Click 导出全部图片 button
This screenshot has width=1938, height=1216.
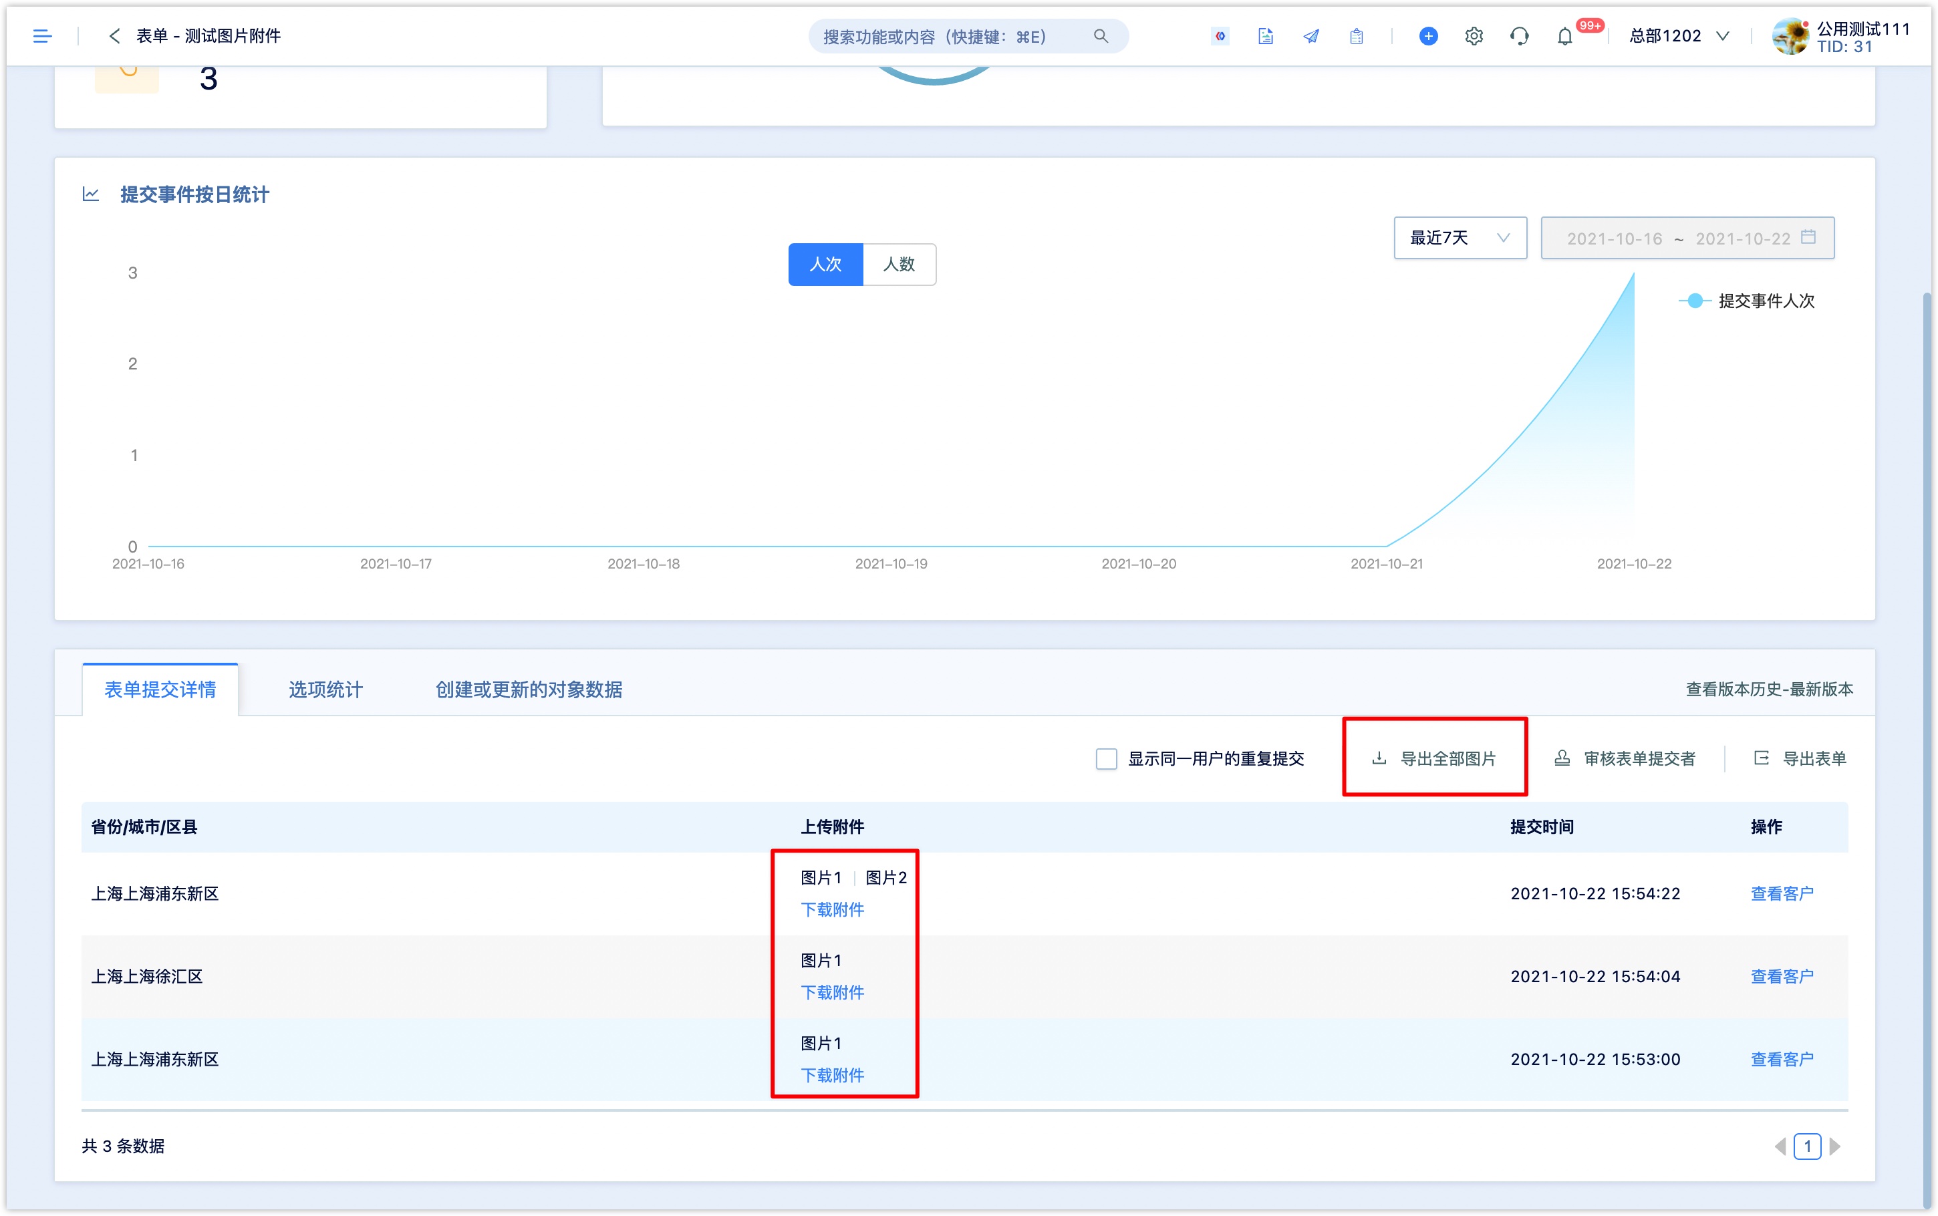click(1434, 758)
